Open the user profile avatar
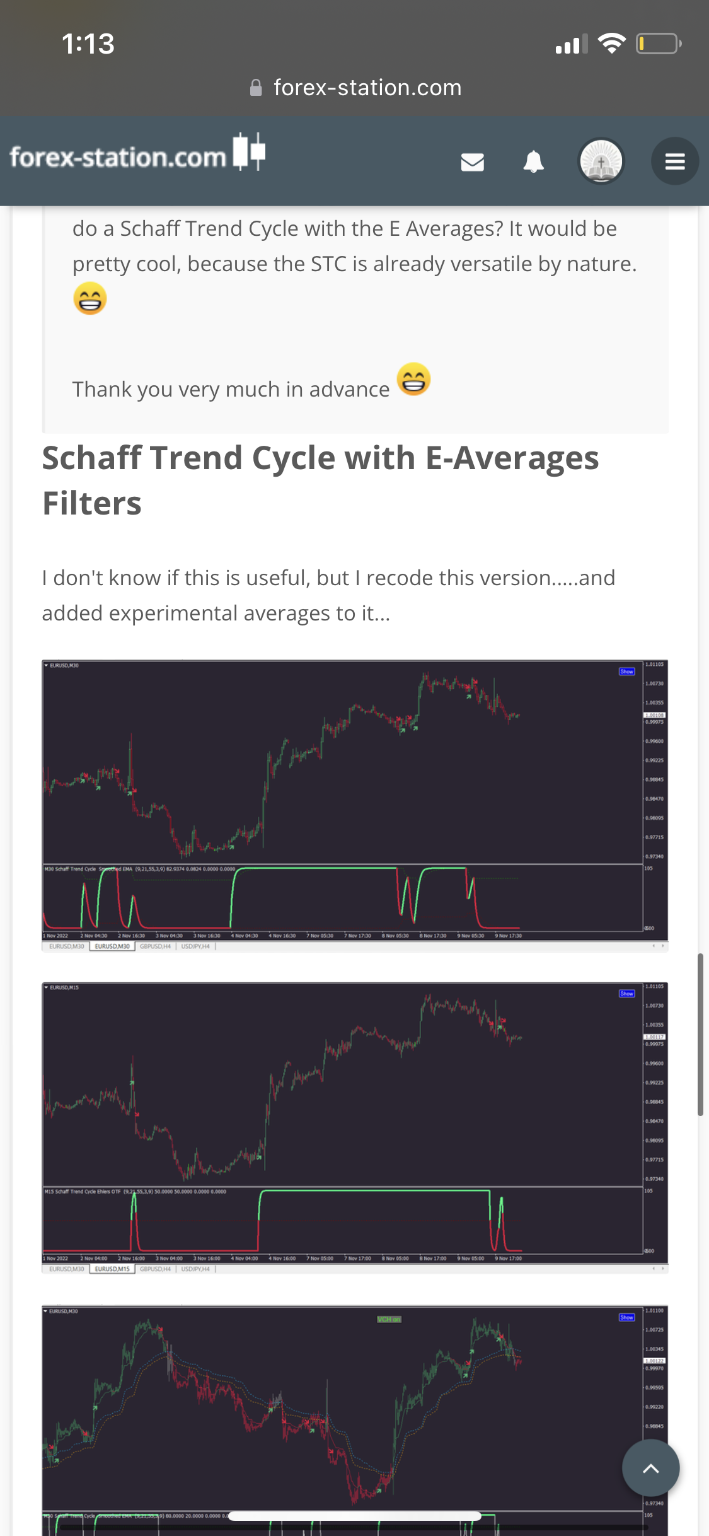Viewport: 709px width, 1536px height. pos(601,161)
